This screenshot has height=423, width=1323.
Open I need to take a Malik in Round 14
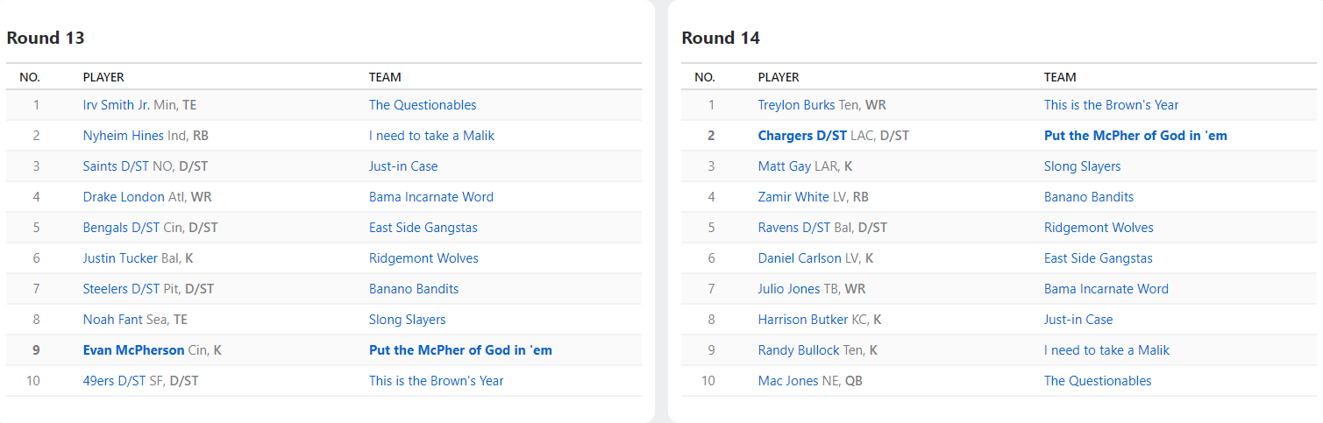pyautogui.click(x=1106, y=350)
